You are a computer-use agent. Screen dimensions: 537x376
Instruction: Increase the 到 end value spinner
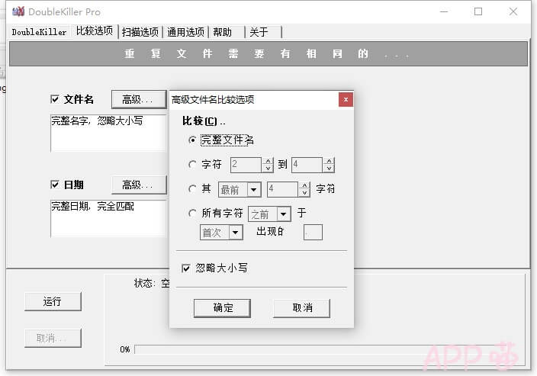[329, 161]
